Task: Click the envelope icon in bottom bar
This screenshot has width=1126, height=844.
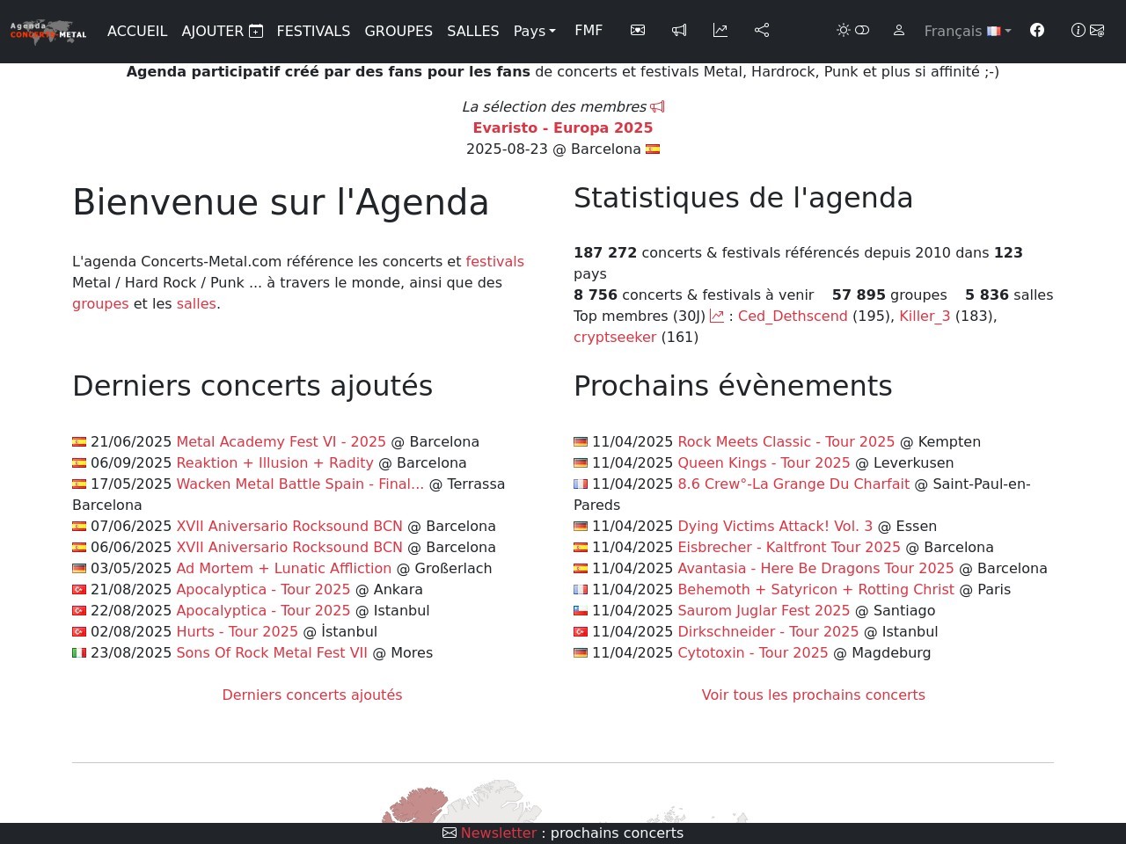Action: click(x=450, y=833)
